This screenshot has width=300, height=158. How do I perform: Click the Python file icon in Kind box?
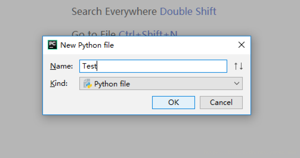tap(87, 84)
